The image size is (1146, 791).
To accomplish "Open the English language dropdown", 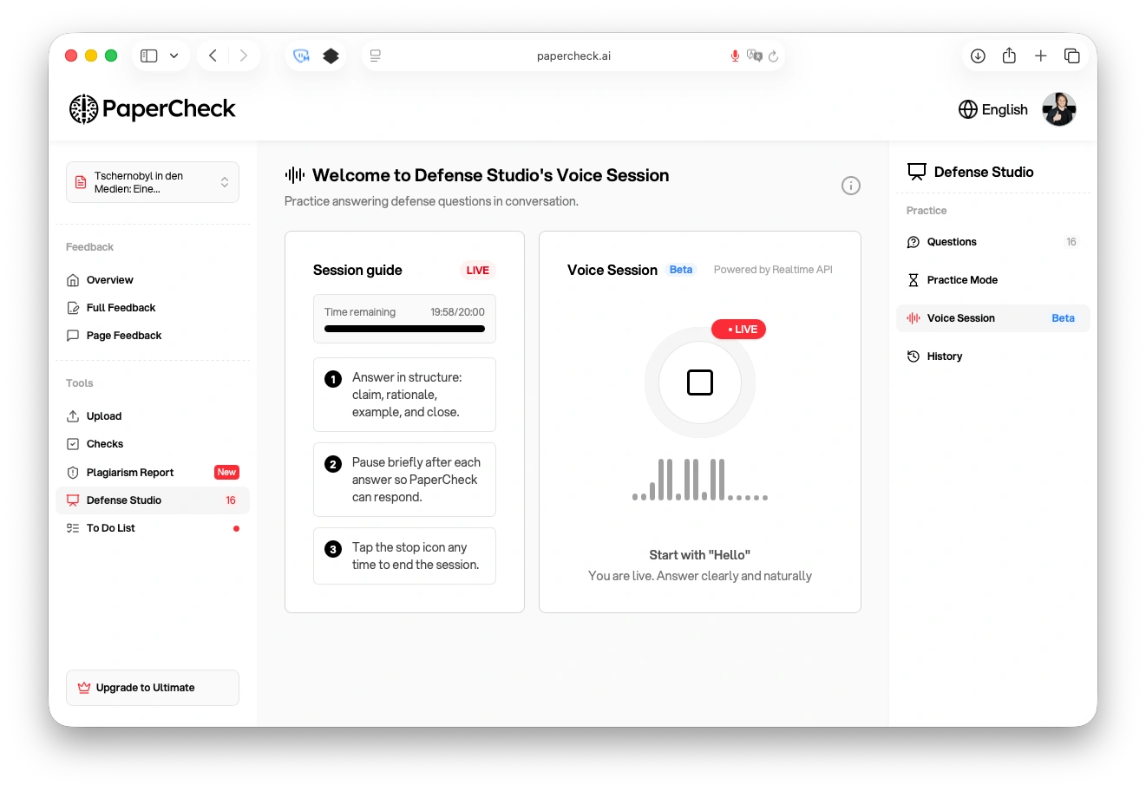I will coord(992,109).
